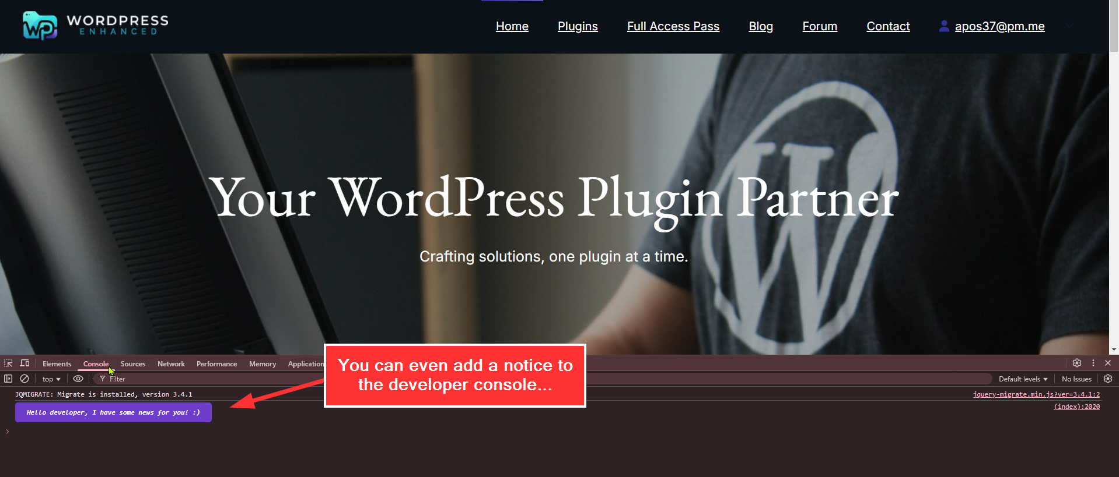
Task: Open the Default levels dropdown
Action: [x=1023, y=379]
